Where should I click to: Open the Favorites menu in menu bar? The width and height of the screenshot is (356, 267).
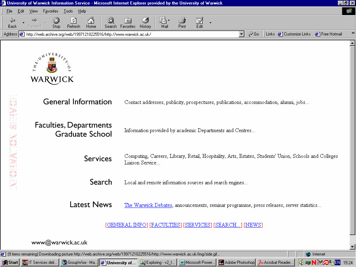tap(50, 11)
